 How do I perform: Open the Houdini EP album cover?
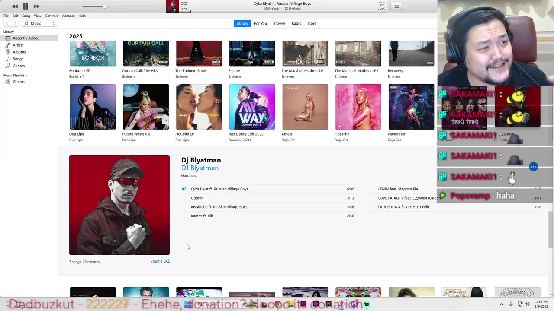coord(199,107)
